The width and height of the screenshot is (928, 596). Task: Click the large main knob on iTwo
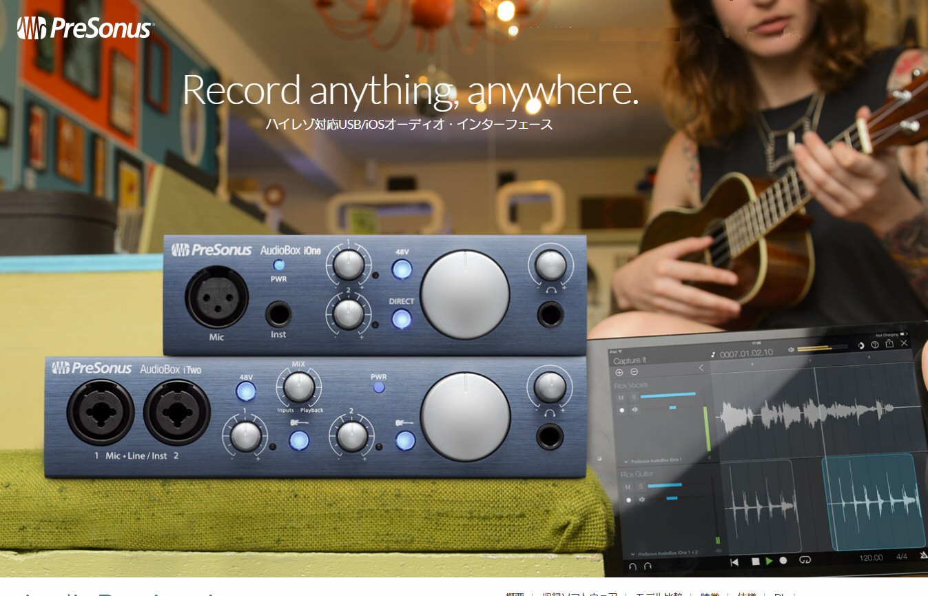coord(466,416)
